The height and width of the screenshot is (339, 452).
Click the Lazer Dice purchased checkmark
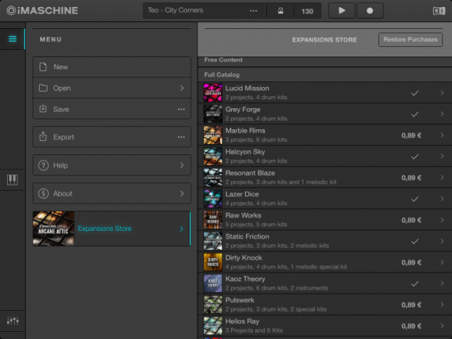click(x=415, y=199)
